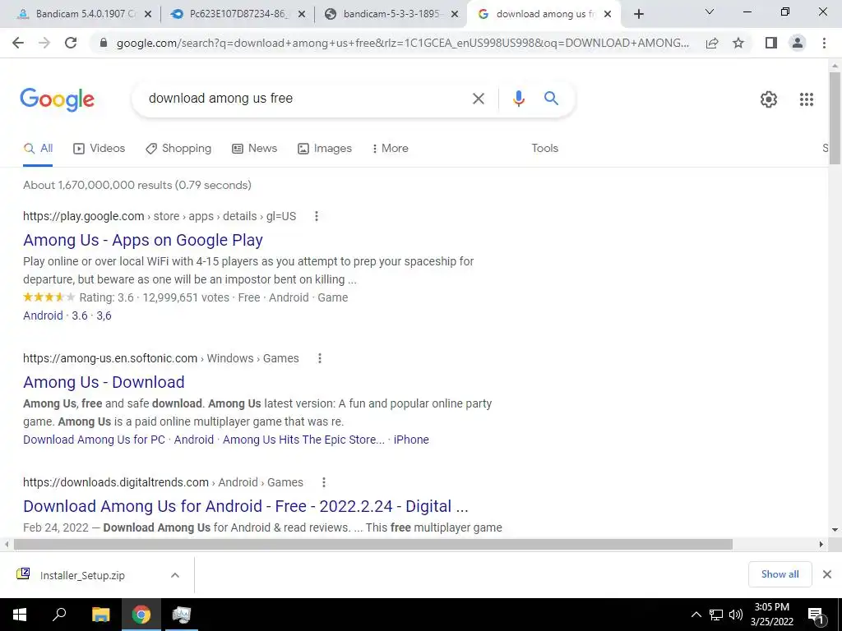
Task: Reload the current page
Action: pyautogui.click(x=71, y=43)
